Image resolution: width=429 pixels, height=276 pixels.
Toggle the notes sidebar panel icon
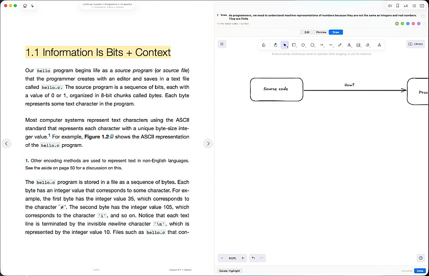(x=422, y=6)
